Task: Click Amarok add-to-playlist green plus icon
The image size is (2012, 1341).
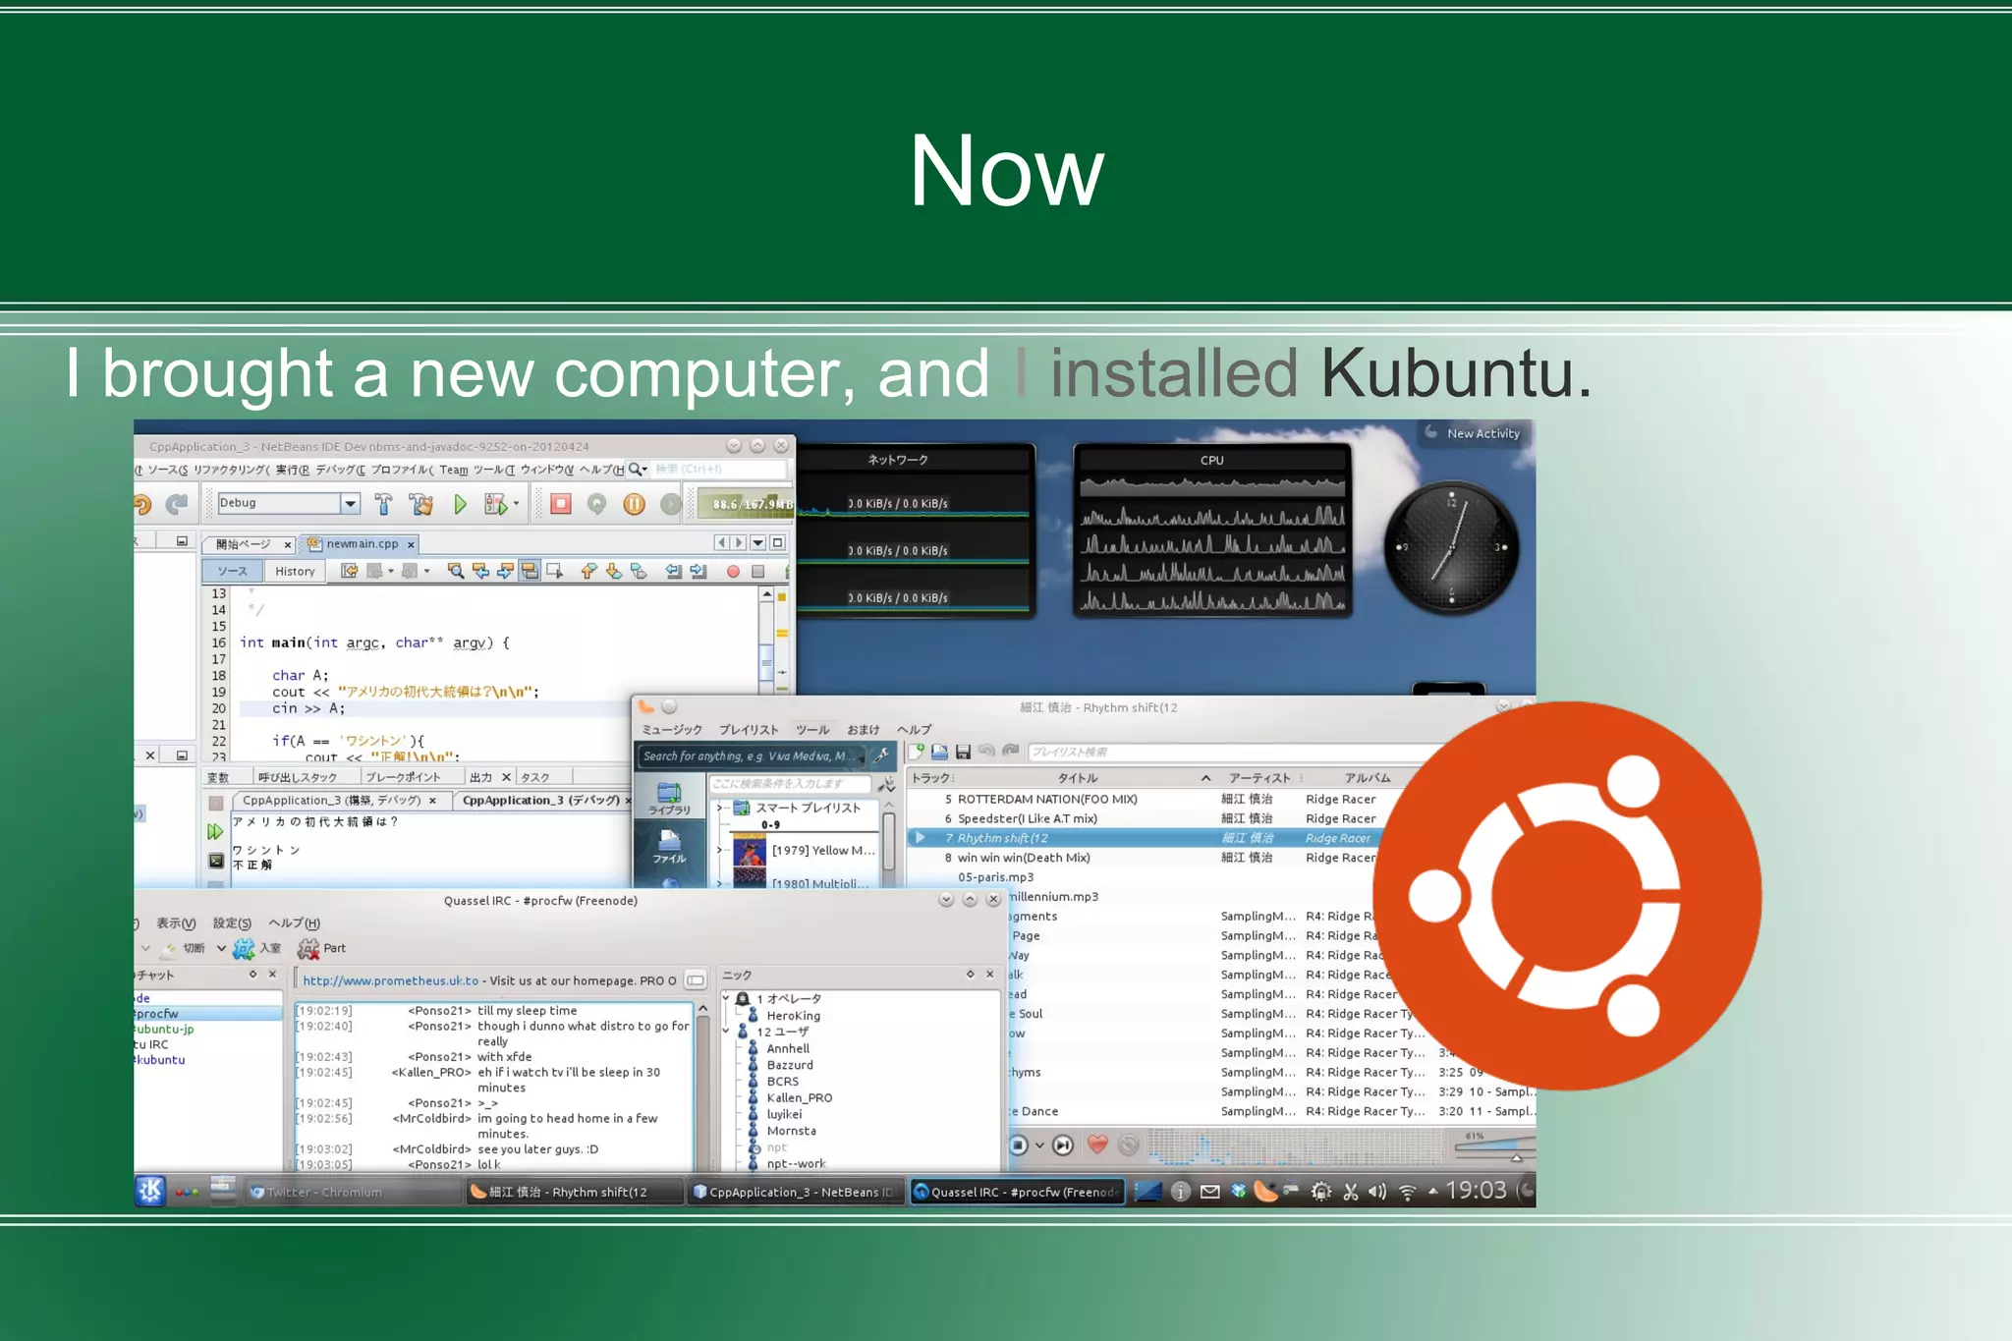Action: click(x=917, y=752)
